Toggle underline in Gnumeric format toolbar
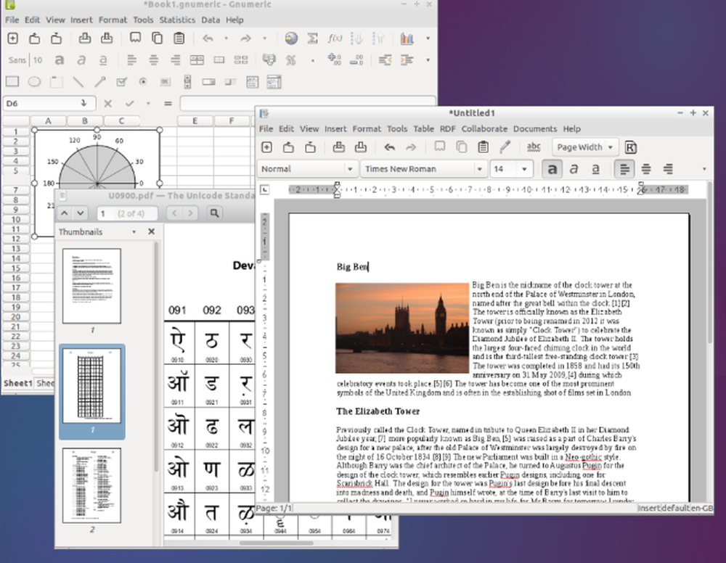This screenshot has height=563, width=726. tap(103, 60)
